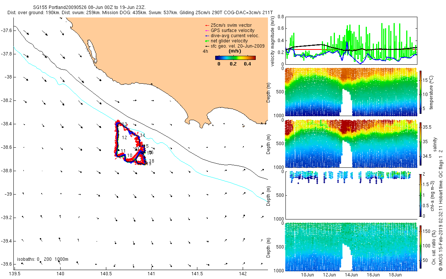Image resolution: width=446 pixels, height=279 pixels.
Task: Click day marker '13' on glider track
Action: click(125, 124)
